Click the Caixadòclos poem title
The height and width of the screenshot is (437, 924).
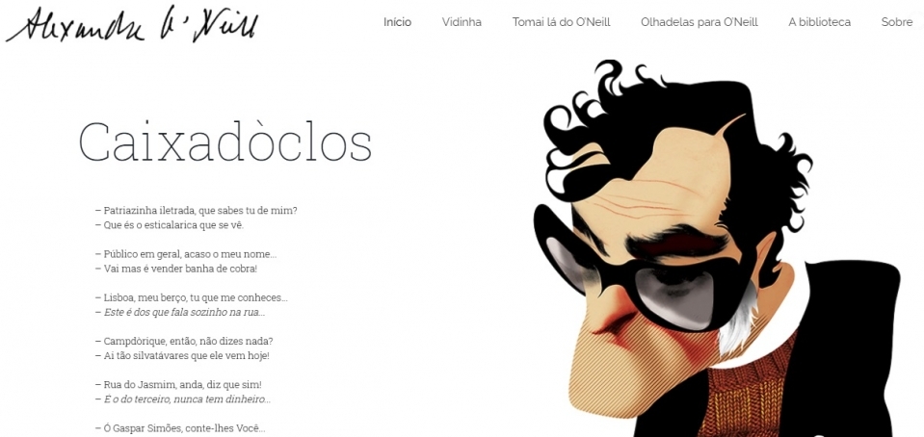[225, 141]
